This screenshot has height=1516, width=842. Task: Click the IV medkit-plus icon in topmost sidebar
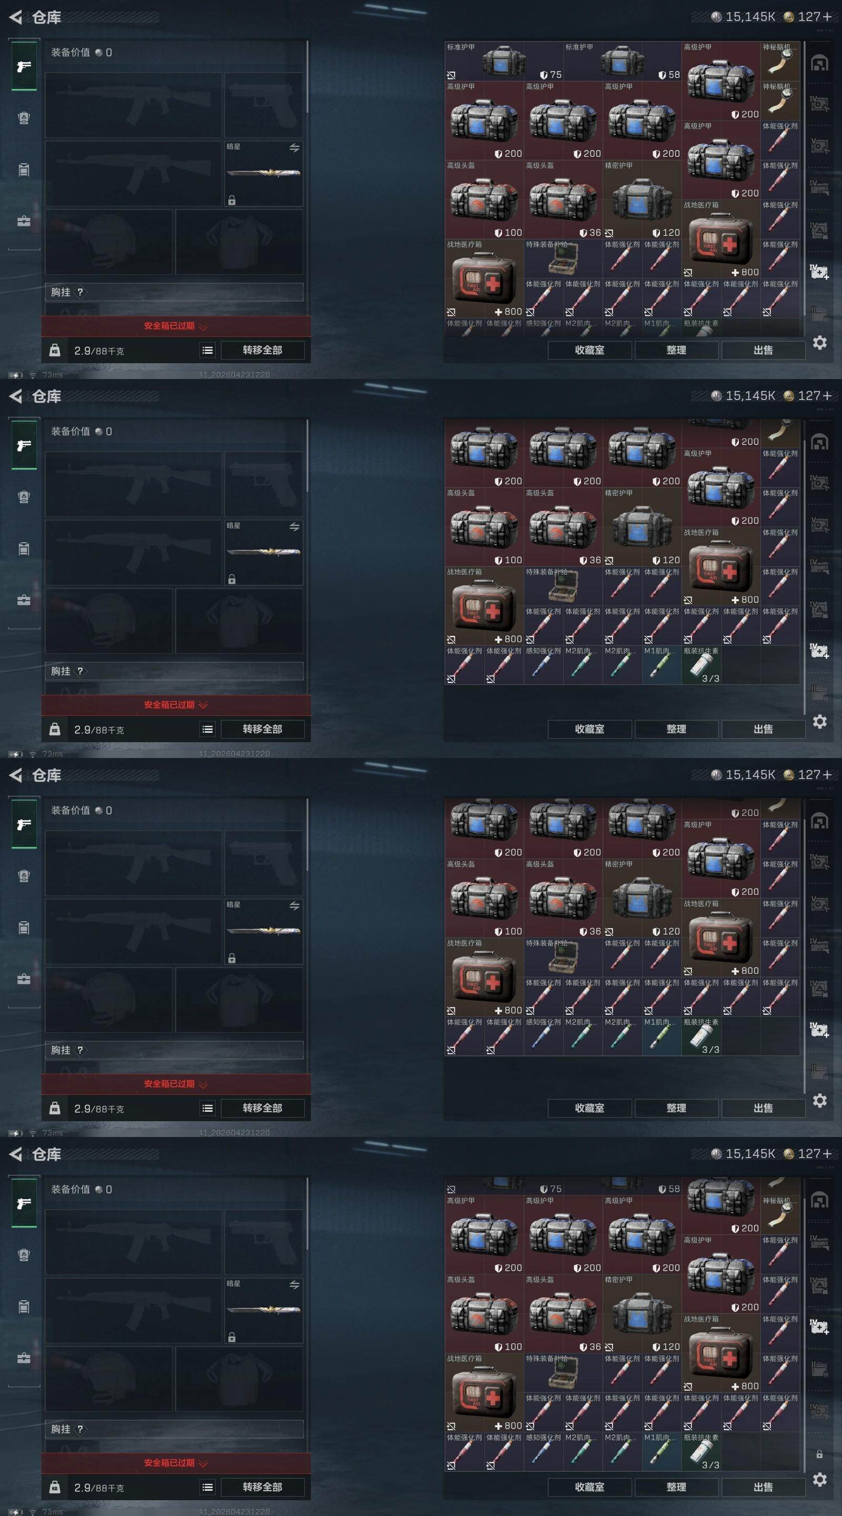click(x=820, y=271)
